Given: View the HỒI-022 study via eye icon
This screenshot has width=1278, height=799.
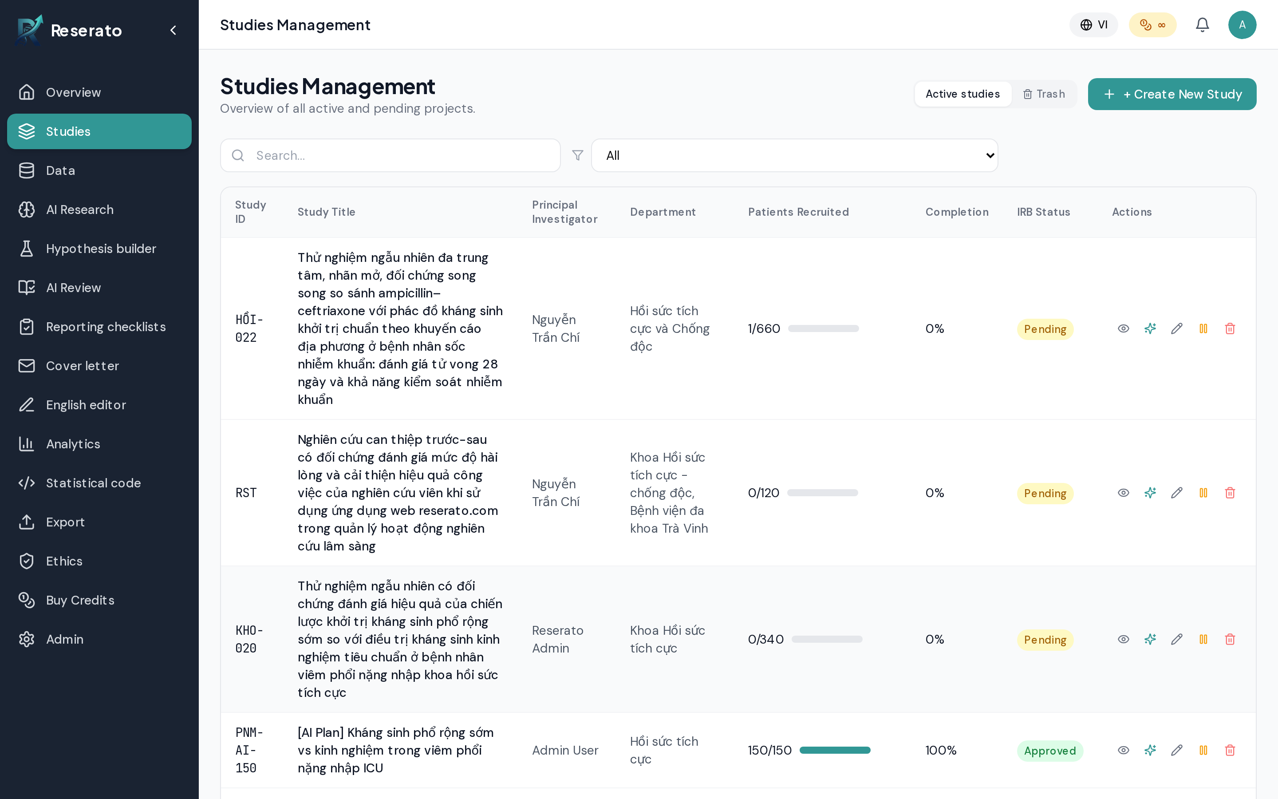Looking at the screenshot, I should 1124,328.
